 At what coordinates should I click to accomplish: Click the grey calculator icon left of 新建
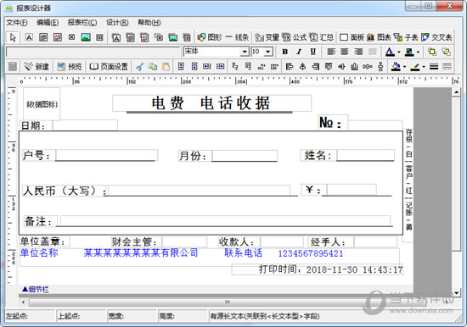(x=13, y=66)
